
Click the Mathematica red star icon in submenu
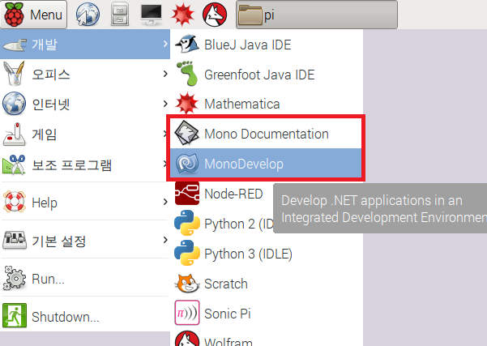186,103
